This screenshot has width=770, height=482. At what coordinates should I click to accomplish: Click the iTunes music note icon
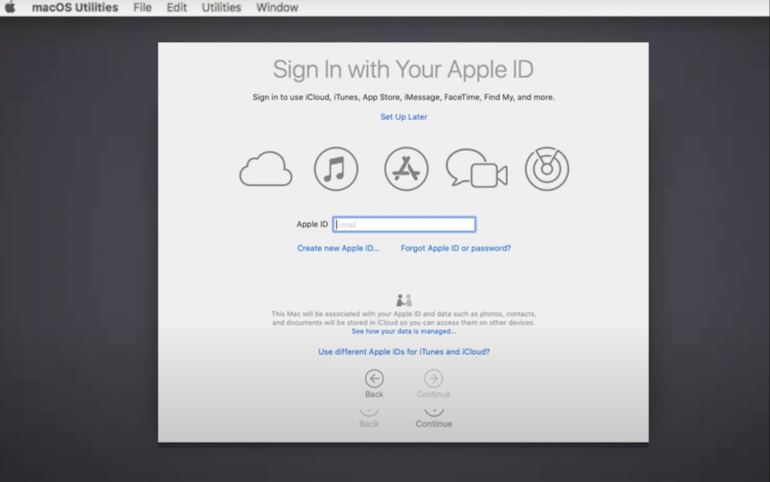[336, 169]
